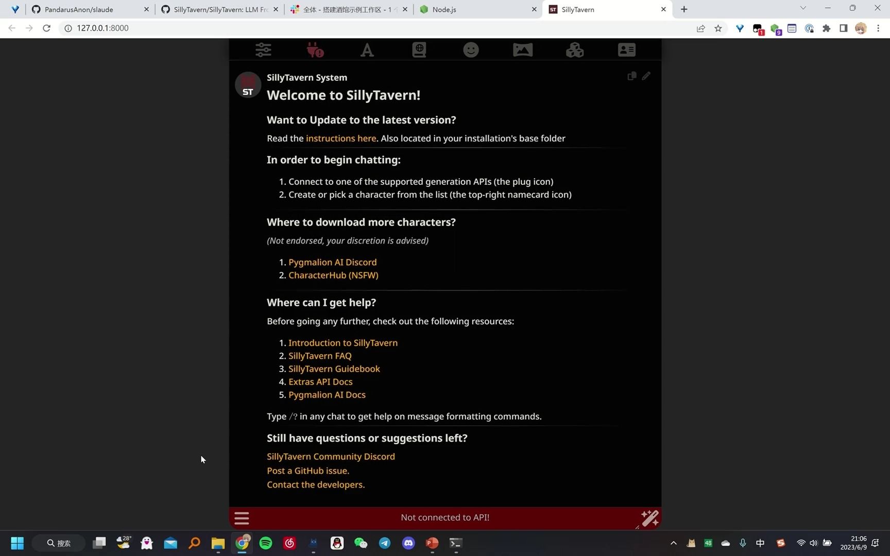Copy the SillyTavern System message
The image size is (890, 556).
point(632,76)
